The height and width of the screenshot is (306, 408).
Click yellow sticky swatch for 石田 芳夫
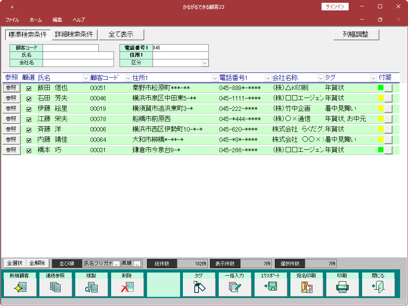[381, 98]
